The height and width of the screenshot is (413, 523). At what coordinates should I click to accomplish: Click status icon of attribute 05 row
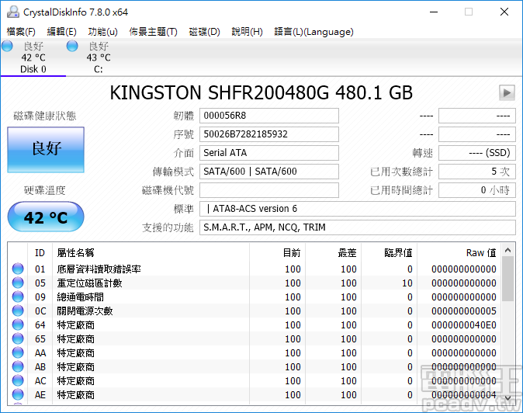(18, 283)
